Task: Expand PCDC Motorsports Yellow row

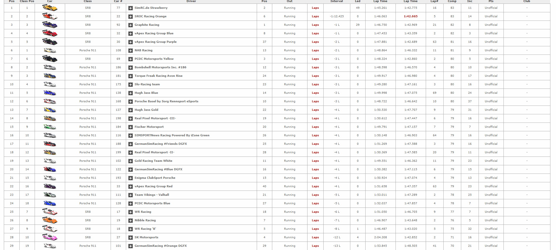Action: pyautogui.click(x=131, y=59)
